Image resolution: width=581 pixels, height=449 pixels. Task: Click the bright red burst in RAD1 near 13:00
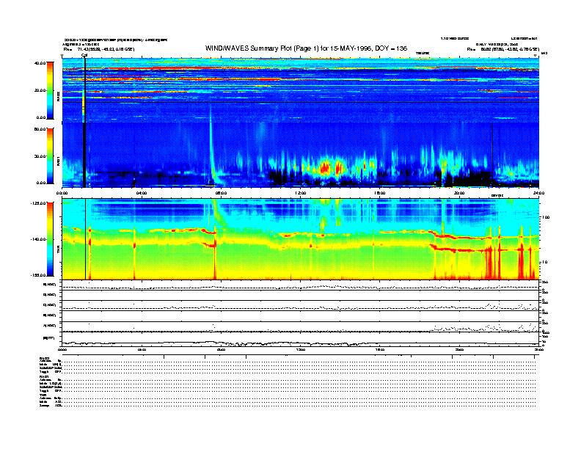click(325, 168)
